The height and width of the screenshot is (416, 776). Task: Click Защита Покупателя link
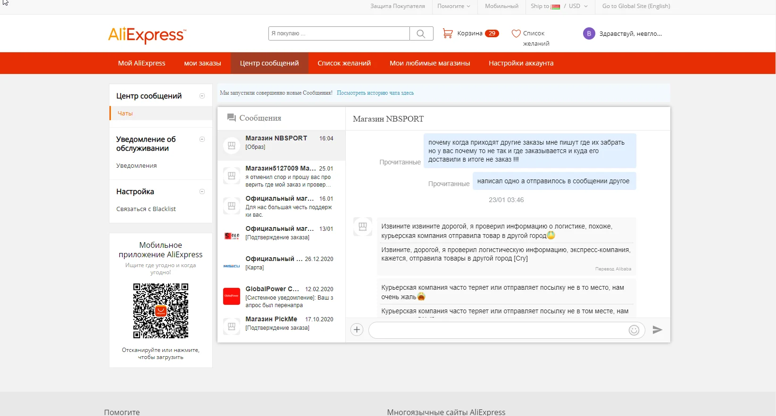[398, 6]
